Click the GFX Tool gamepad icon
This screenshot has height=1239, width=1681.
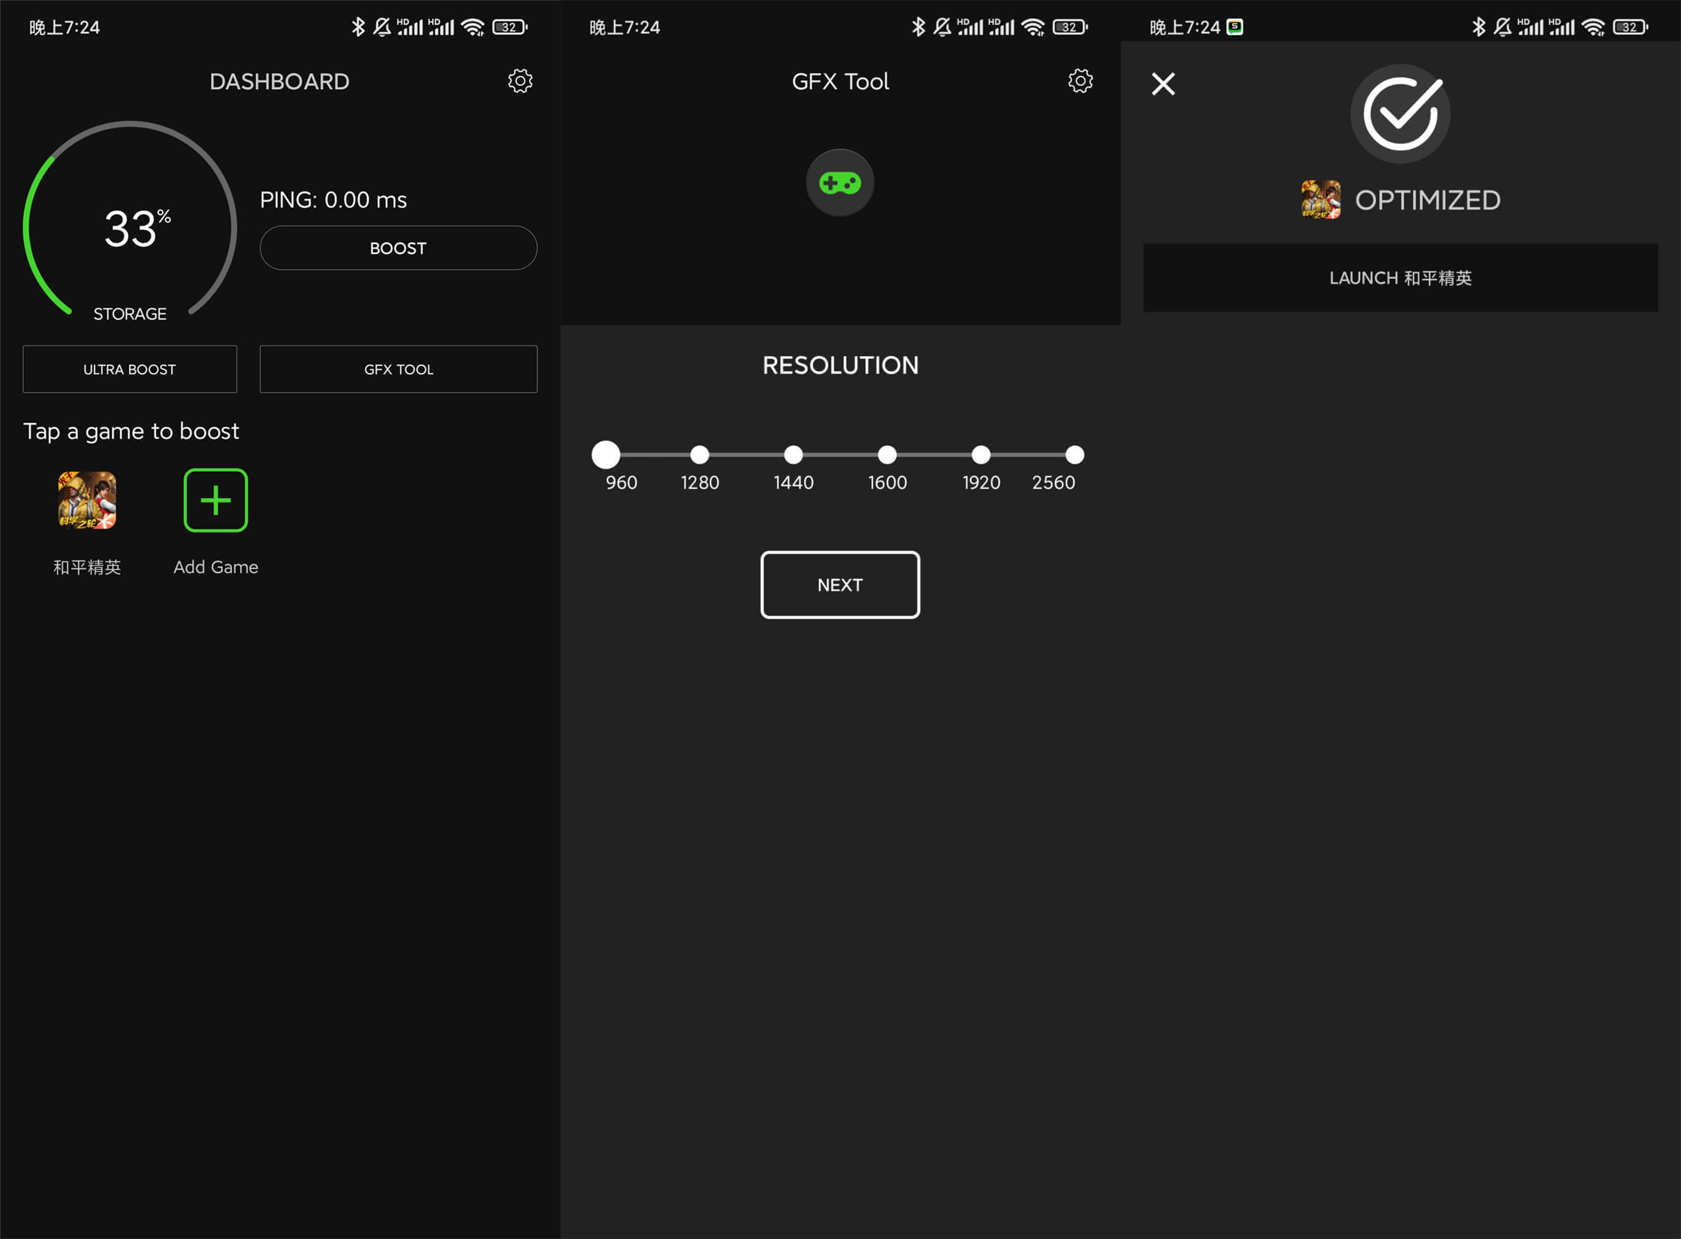coord(840,182)
